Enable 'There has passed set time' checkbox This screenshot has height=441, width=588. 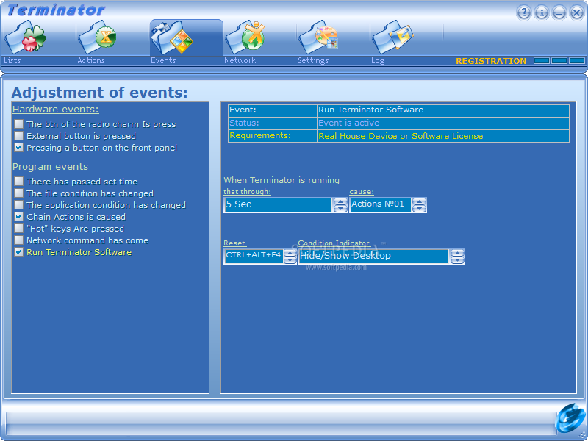pos(19,181)
